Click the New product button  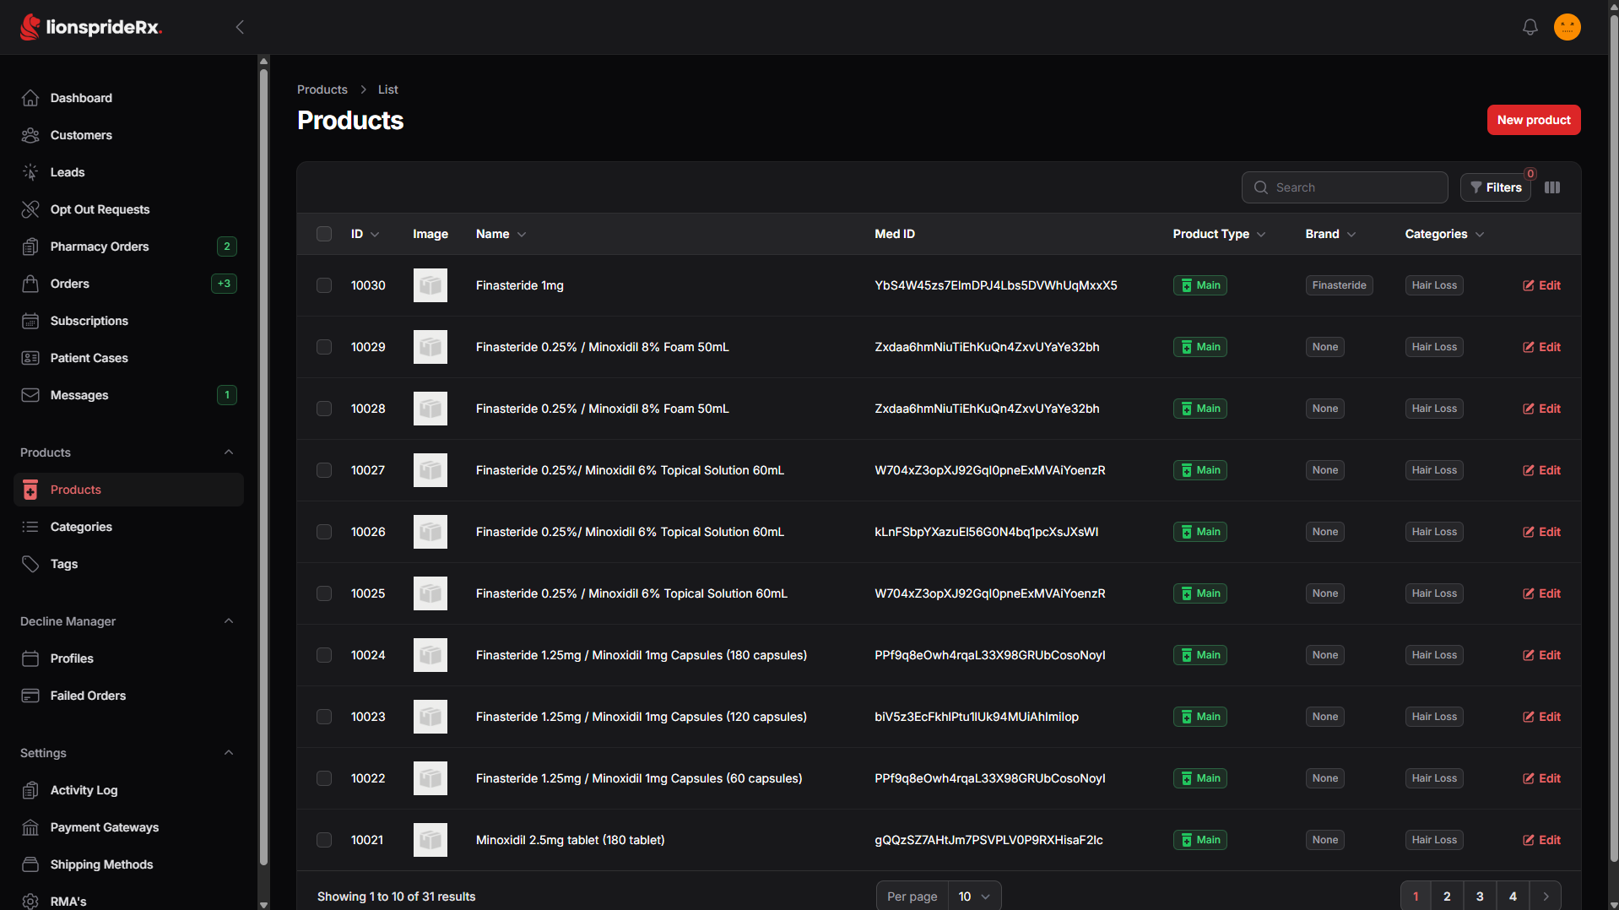tap(1533, 120)
